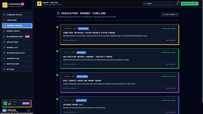Click the +6 DNA Score Shift label
Image resolution: width=203 pixels, height=114 pixels.
168,53
